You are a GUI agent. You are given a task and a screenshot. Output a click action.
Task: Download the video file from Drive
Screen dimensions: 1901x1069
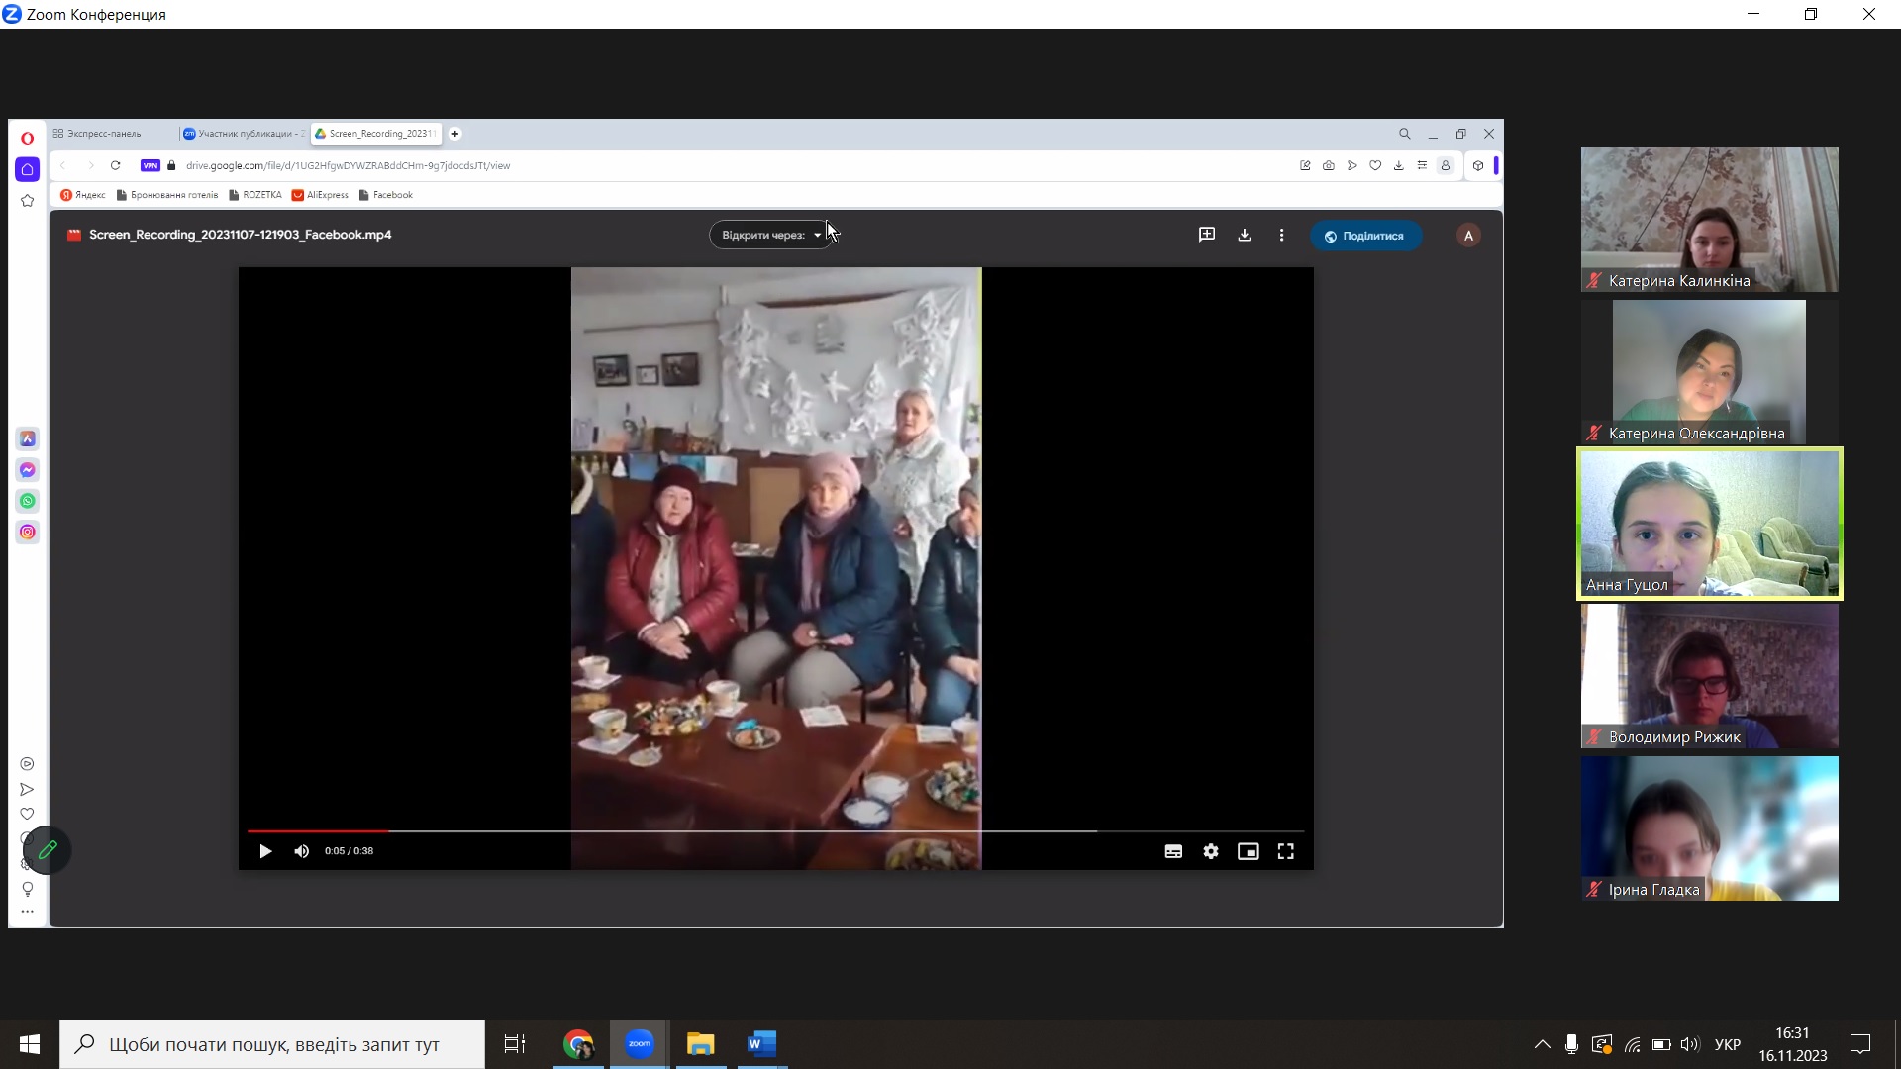[x=1245, y=235]
